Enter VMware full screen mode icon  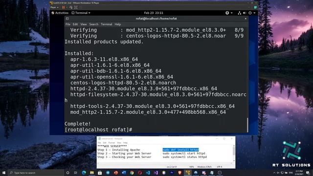pyautogui.click(x=76, y=7)
